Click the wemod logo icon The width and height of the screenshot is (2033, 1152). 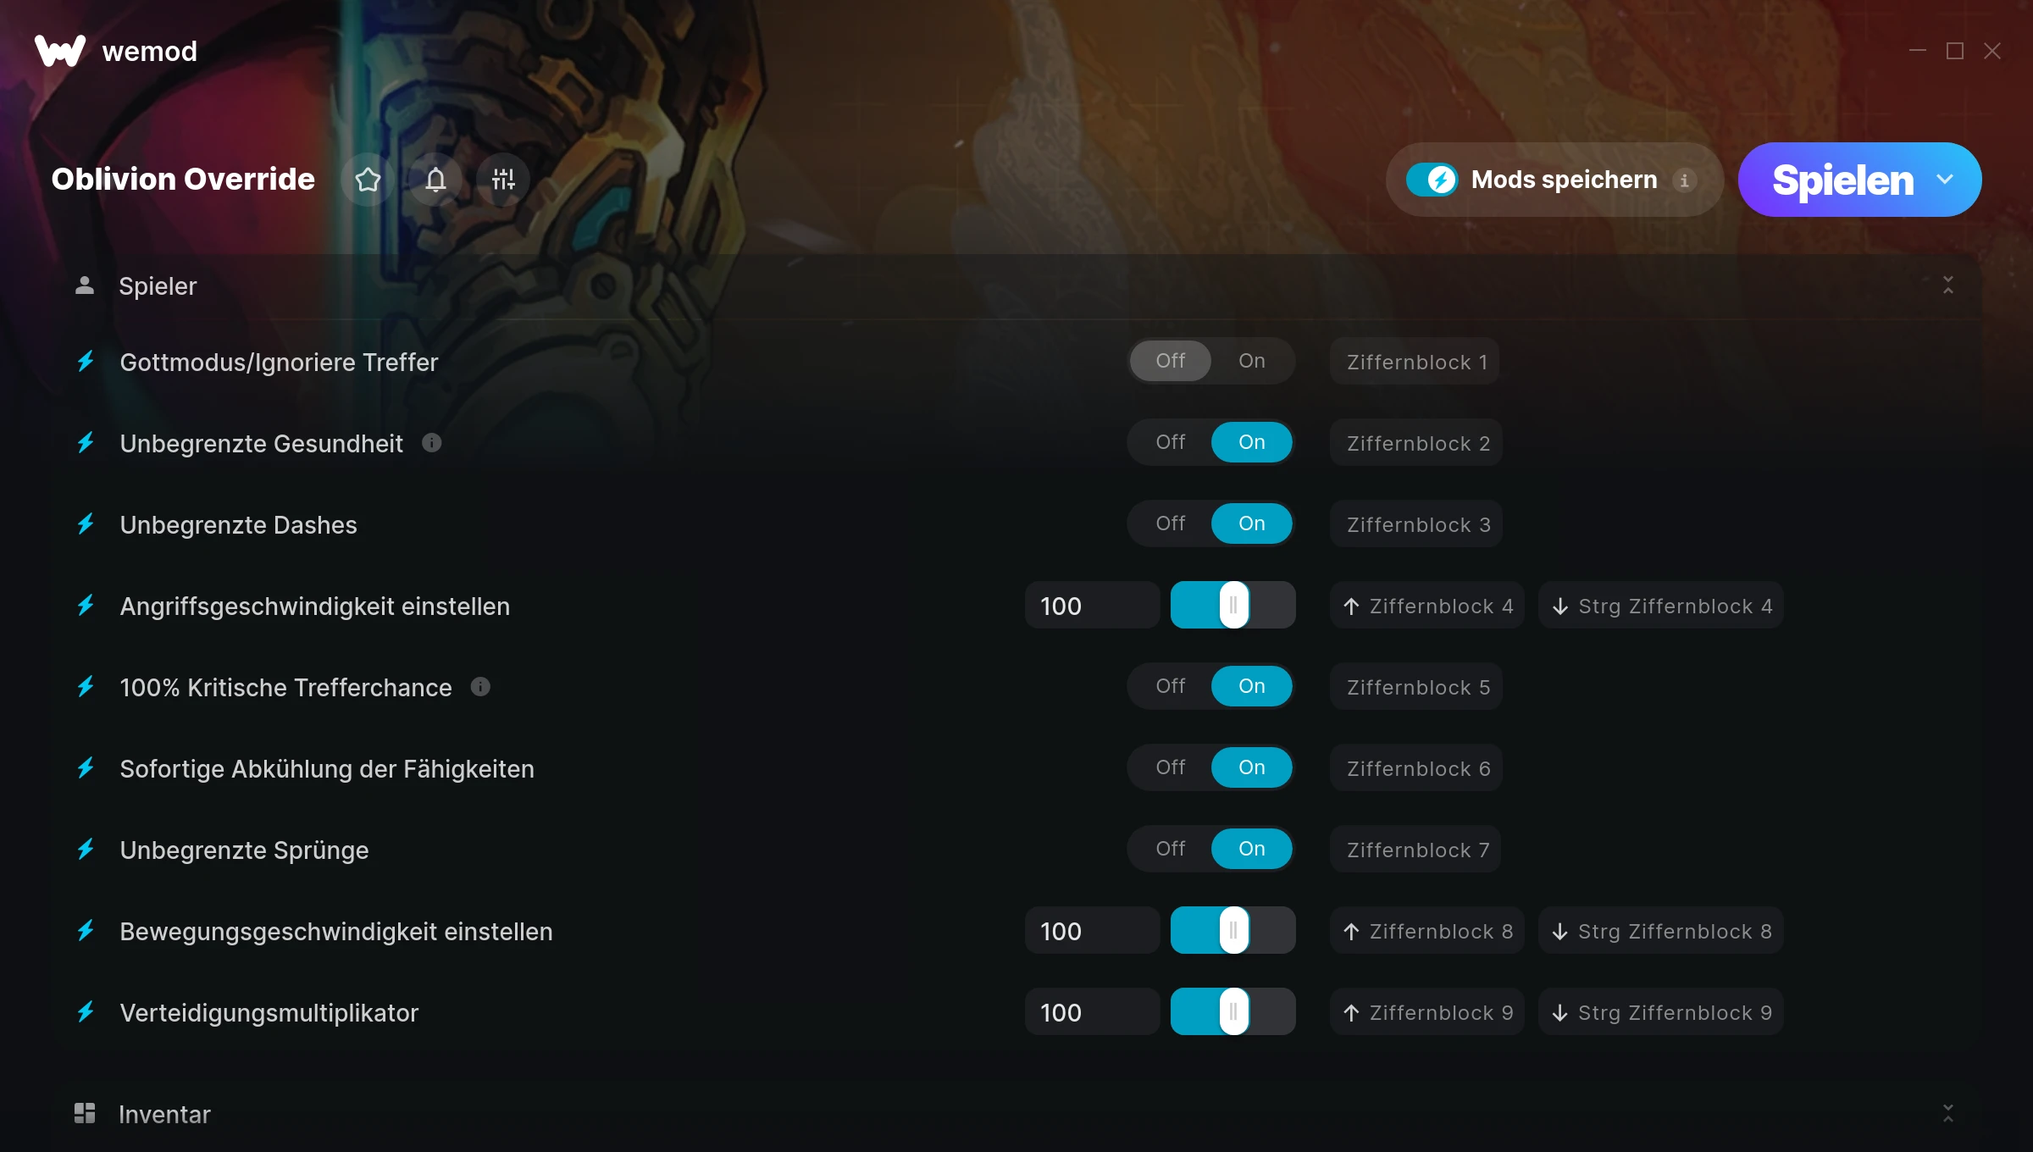click(60, 51)
